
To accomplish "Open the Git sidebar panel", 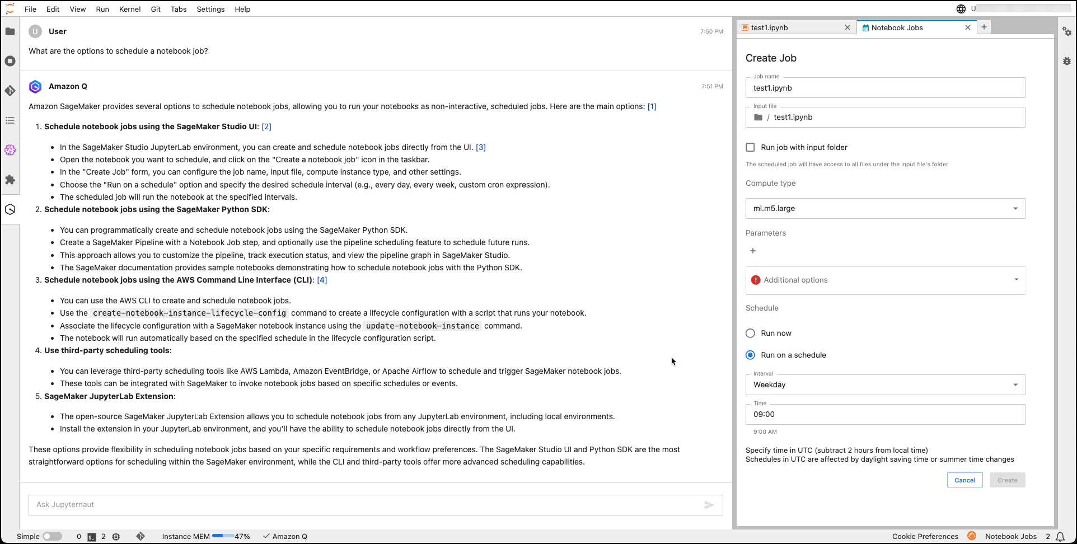I will click(x=10, y=91).
